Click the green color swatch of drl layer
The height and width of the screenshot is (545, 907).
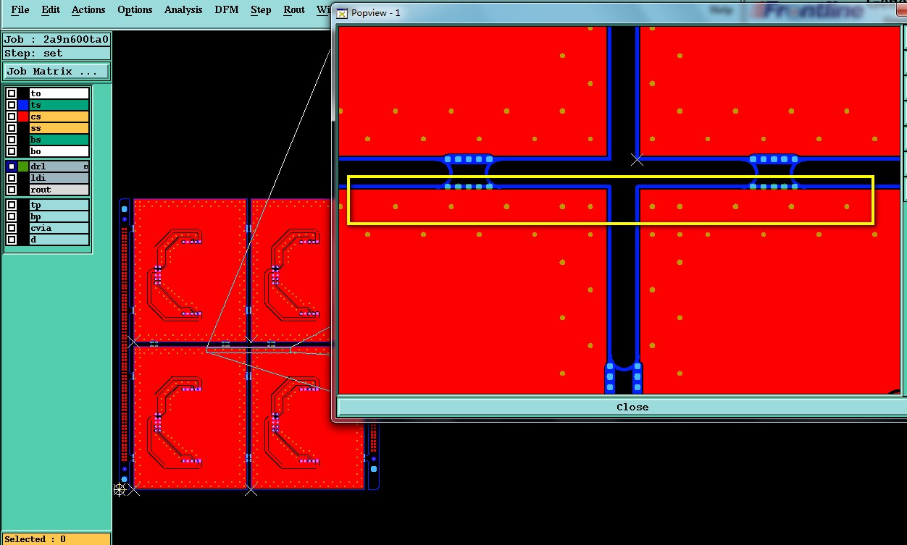pyautogui.click(x=23, y=166)
